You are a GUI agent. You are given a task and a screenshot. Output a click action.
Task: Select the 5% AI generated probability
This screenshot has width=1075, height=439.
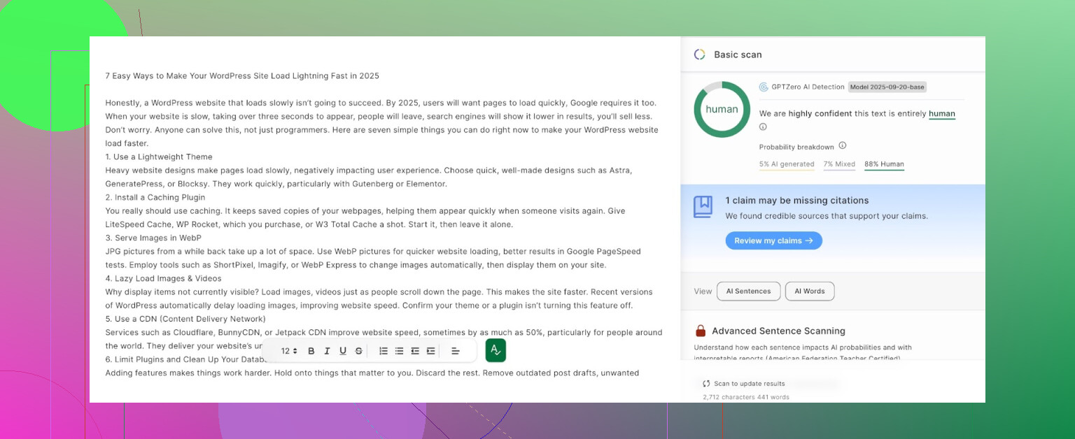(x=787, y=164)
